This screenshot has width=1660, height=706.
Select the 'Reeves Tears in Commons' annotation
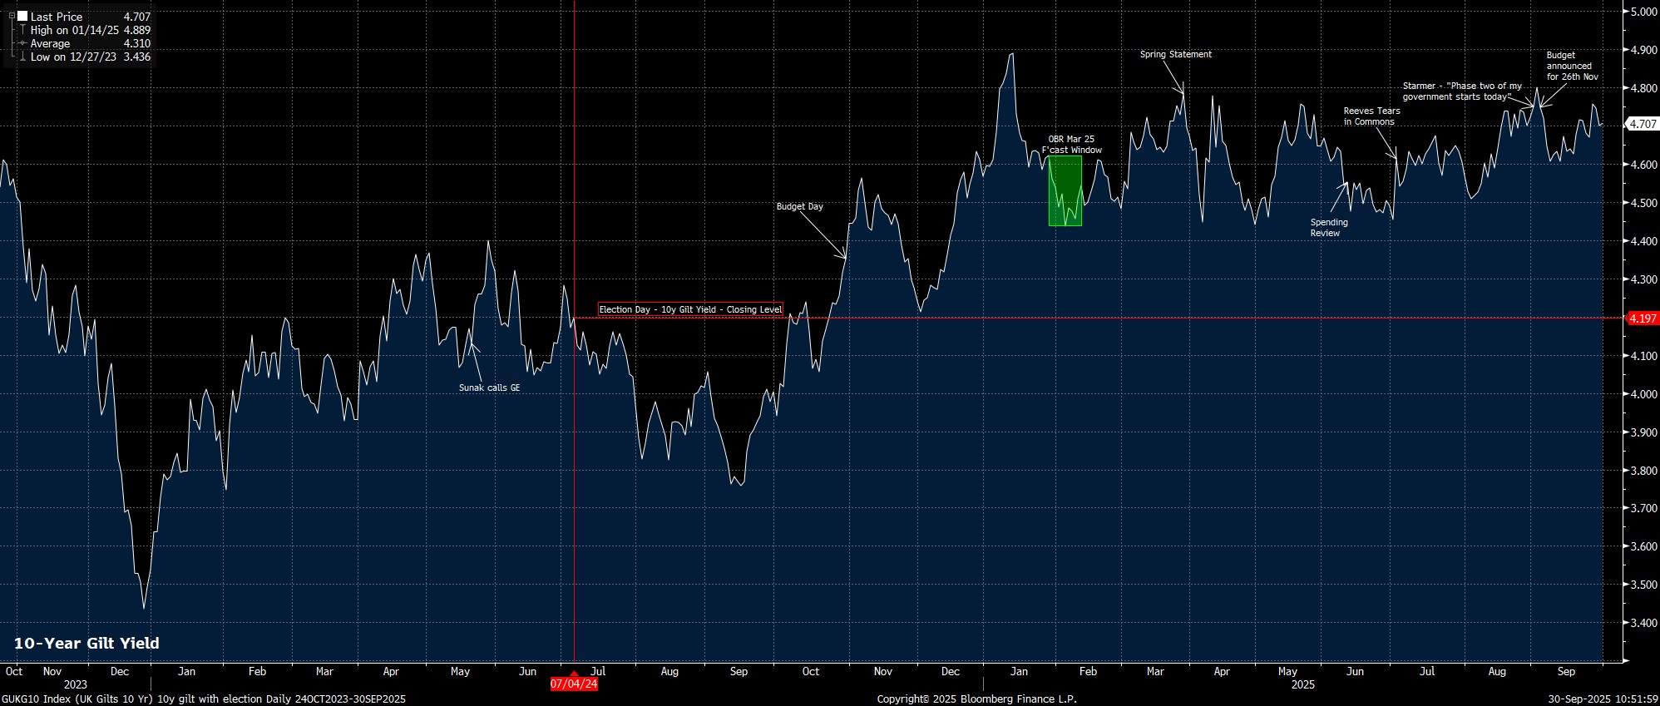tap(1372, 116)
